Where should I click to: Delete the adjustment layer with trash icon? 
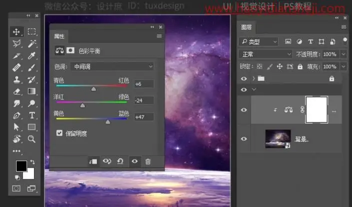(148, 162)
